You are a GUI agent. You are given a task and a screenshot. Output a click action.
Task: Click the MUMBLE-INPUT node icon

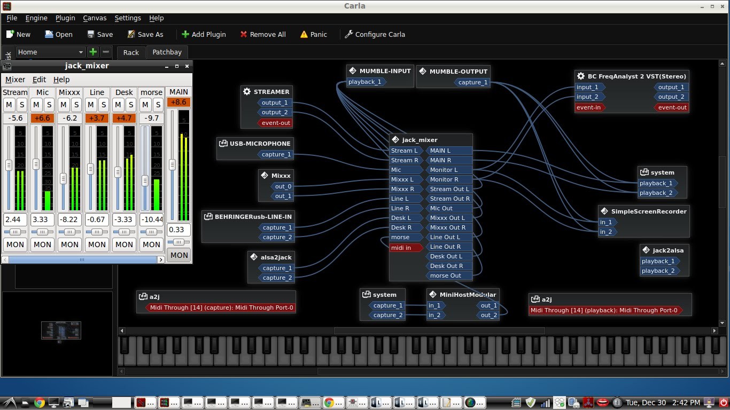pos(353,70)
